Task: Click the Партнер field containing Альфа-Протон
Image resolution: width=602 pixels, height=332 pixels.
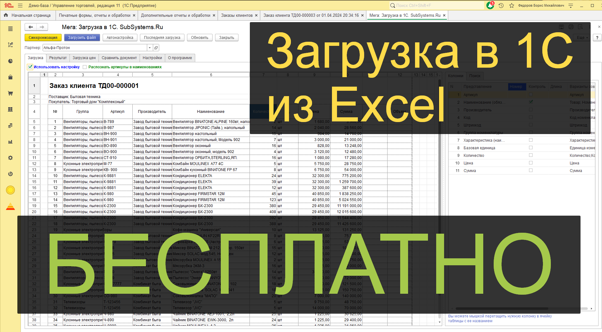Action: pos(95,48)
